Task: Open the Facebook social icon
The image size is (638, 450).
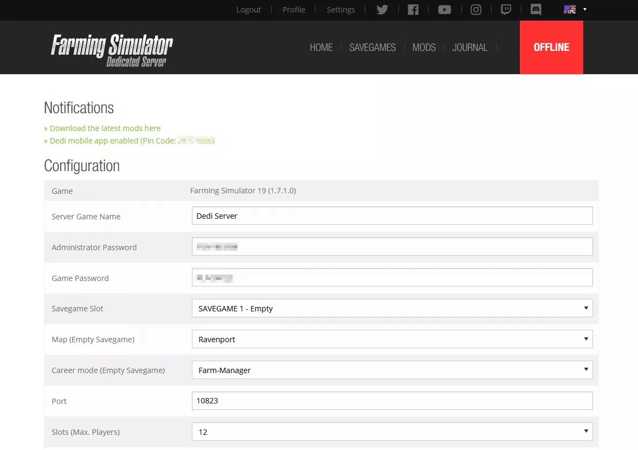Action: [413, 9]
